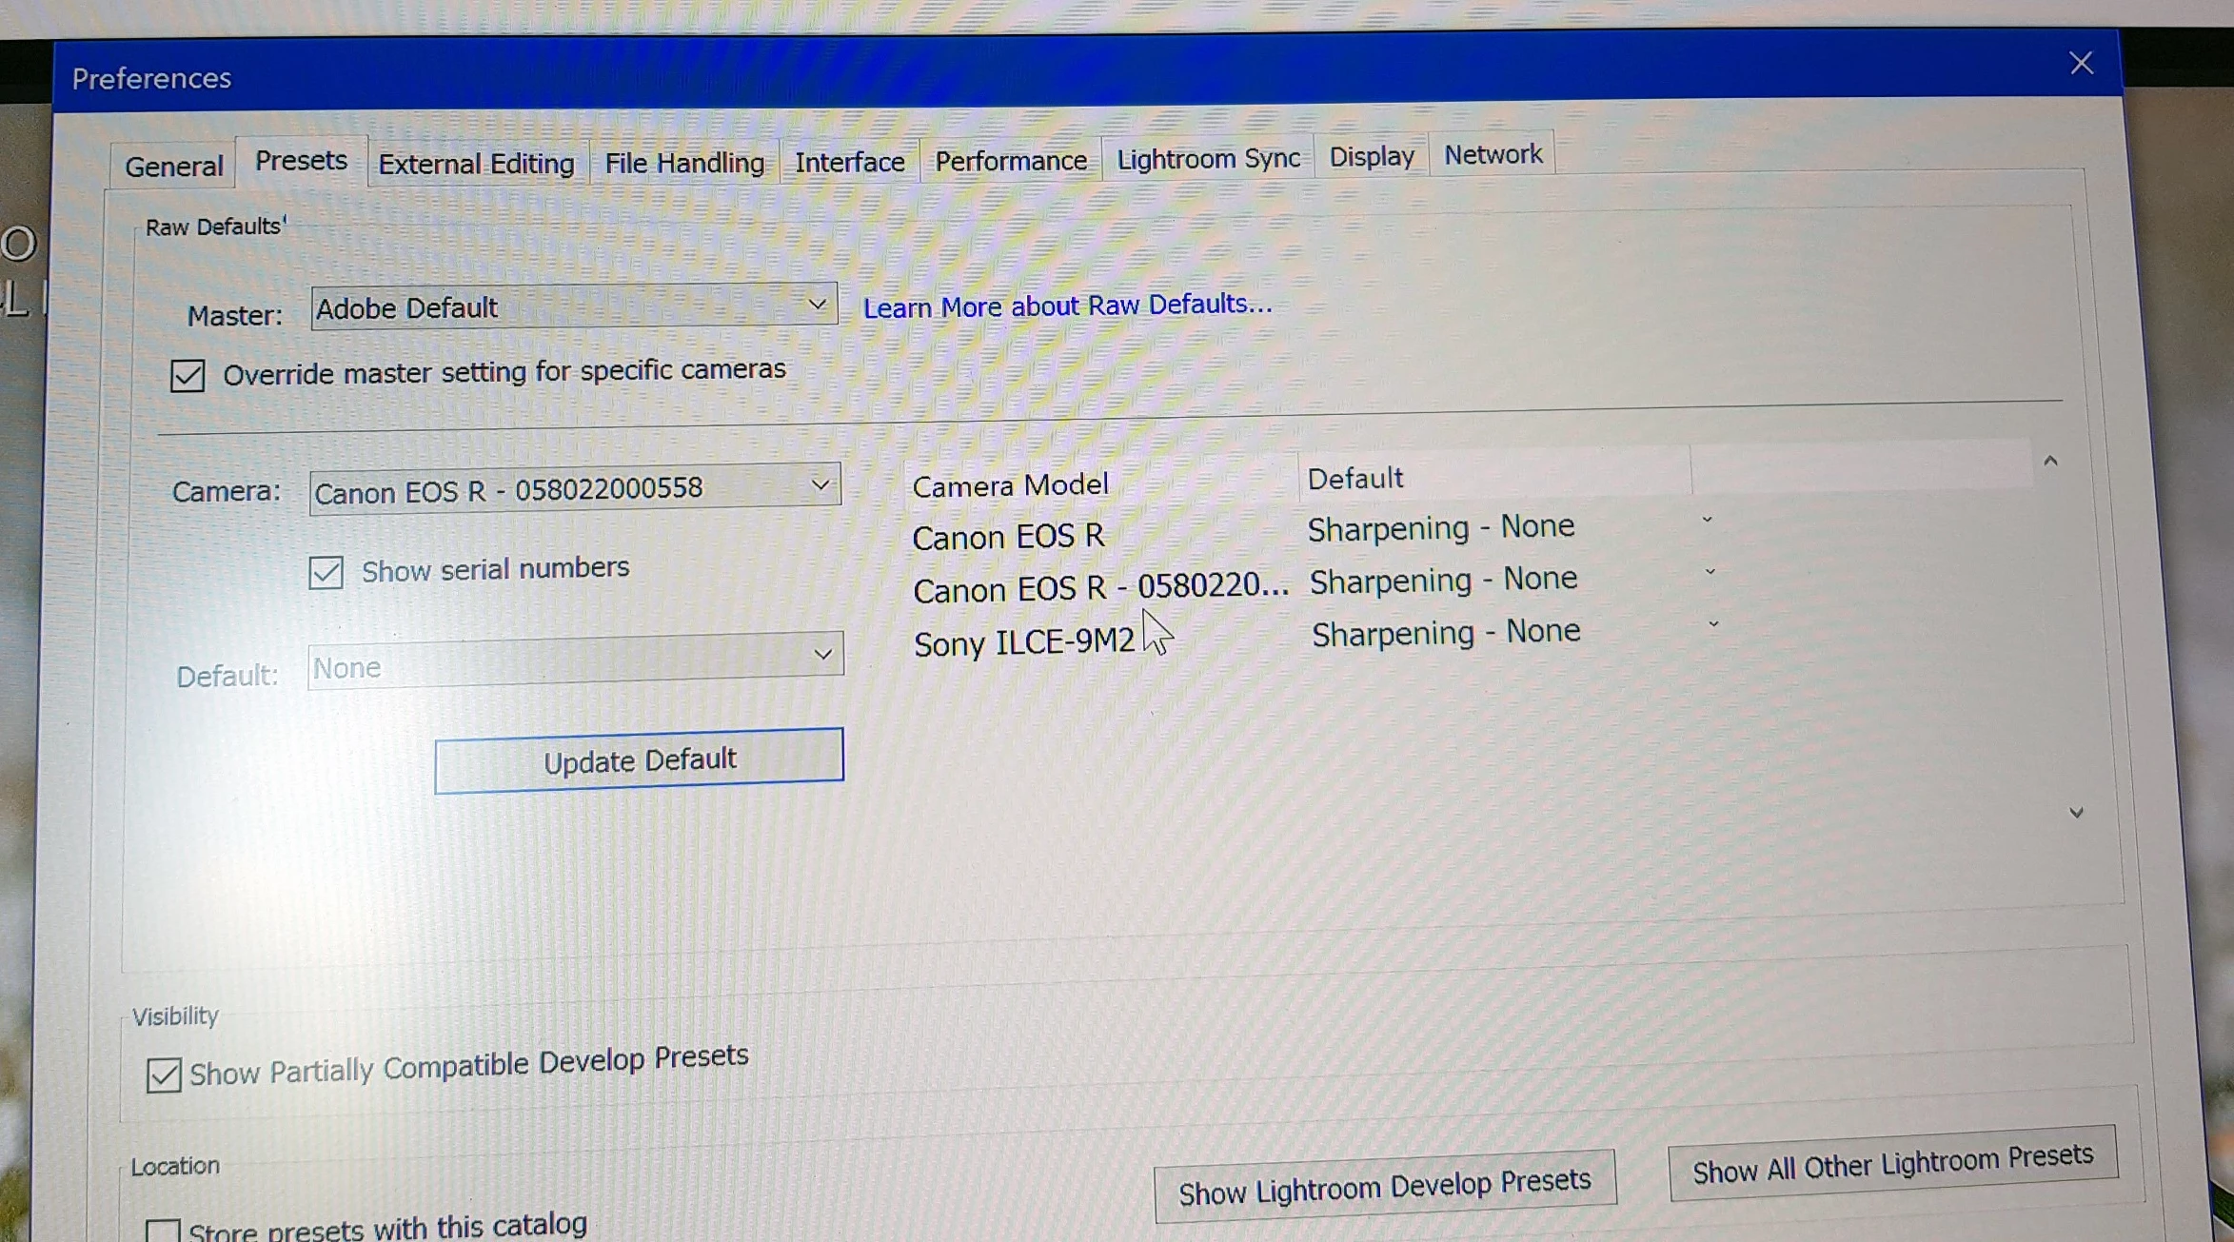Open the External Editing tab
Image resolution: width=2234 pixels, height=1242 pixels.
476,164
